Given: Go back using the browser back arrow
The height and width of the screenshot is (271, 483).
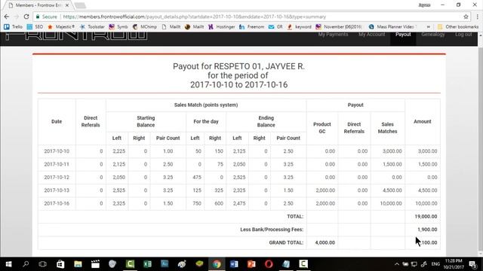Looking at the screenshot, I should 7,17.
